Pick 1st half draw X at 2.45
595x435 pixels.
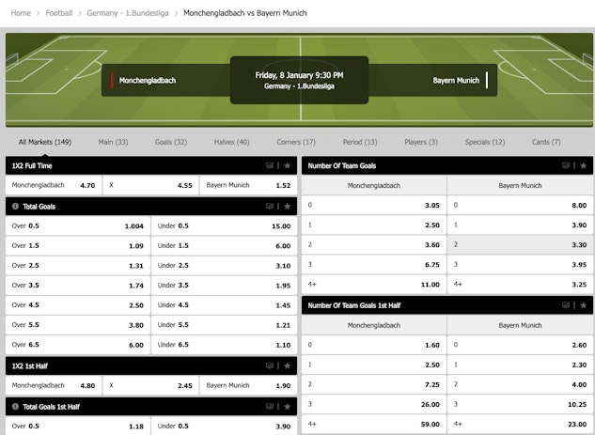click(150, 385)
